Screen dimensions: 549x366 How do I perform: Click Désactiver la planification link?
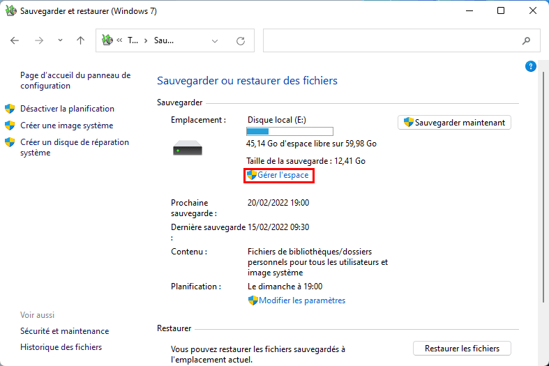[67, 109]
